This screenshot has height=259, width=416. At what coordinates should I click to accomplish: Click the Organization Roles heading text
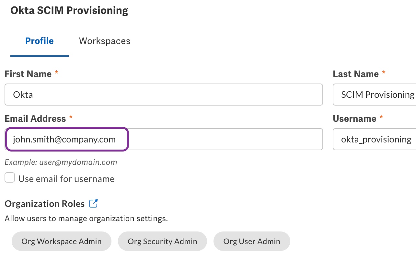45,204
